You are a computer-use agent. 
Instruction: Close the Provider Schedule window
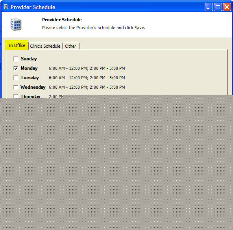click(x=227, y=7)
